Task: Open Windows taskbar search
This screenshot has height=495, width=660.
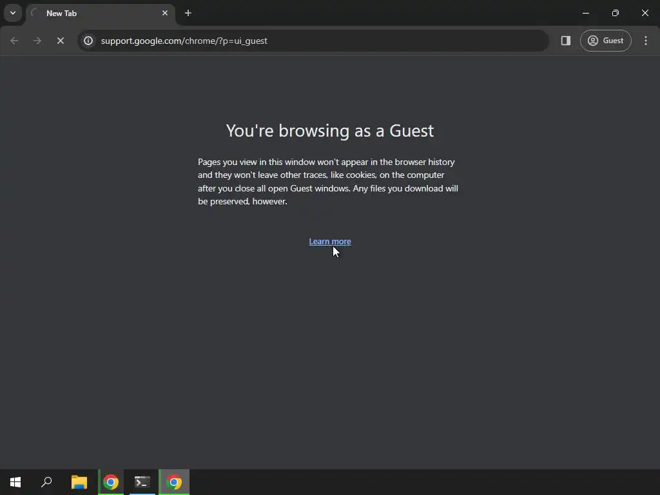Action: (x=46, y=482)
